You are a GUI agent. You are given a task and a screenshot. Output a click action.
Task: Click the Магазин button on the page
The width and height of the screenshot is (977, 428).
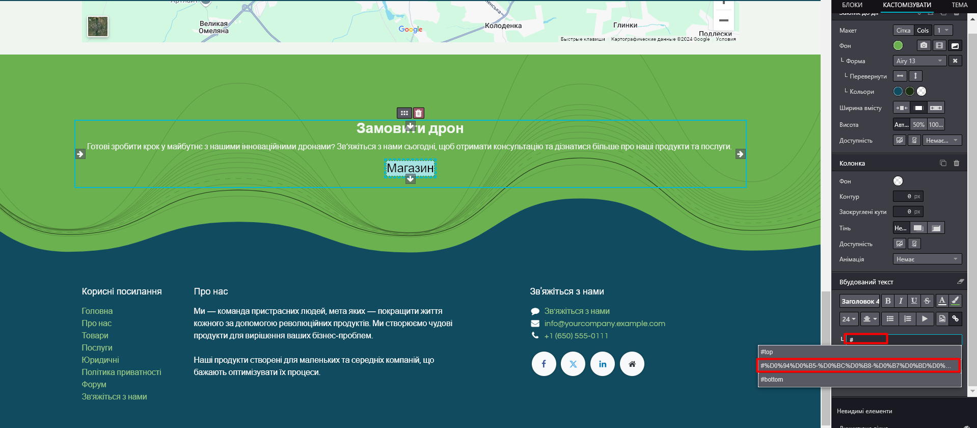point(410,168)
